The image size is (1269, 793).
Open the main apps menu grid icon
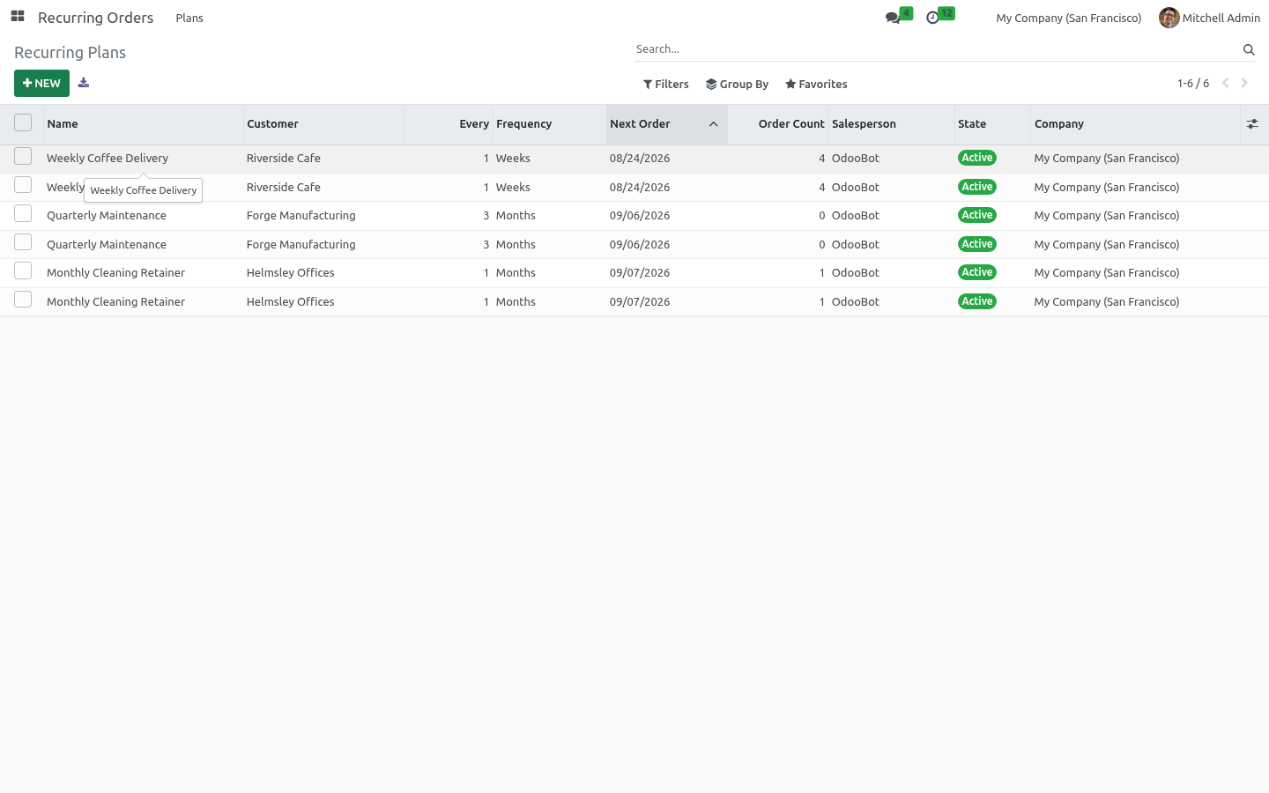[x=18, y=17]
